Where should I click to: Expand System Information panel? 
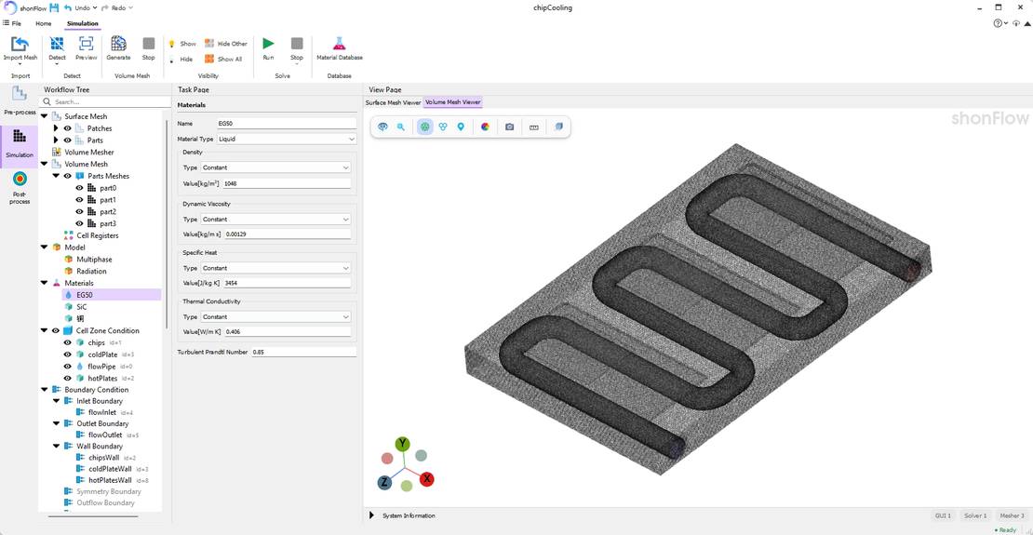click(371, 515)
